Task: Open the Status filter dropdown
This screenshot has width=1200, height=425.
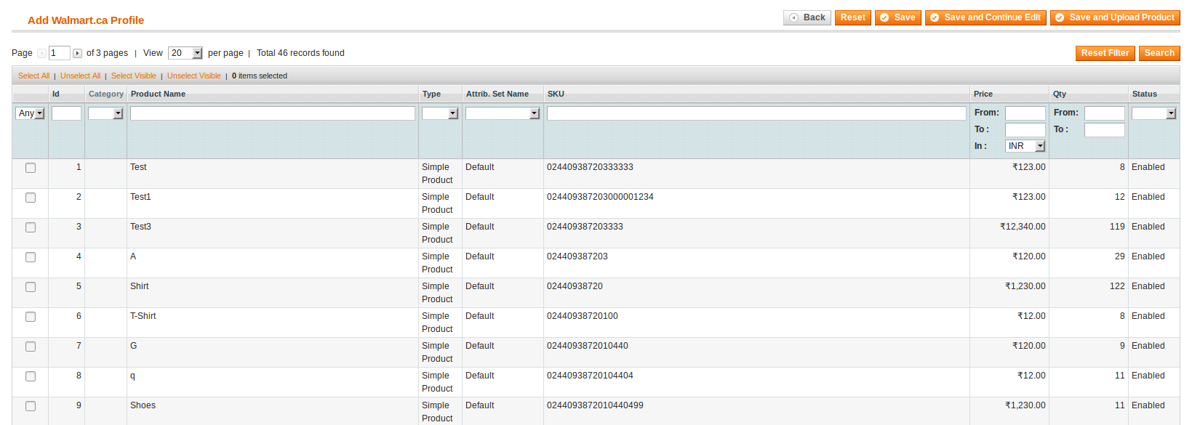Action: coord(1154,113)
